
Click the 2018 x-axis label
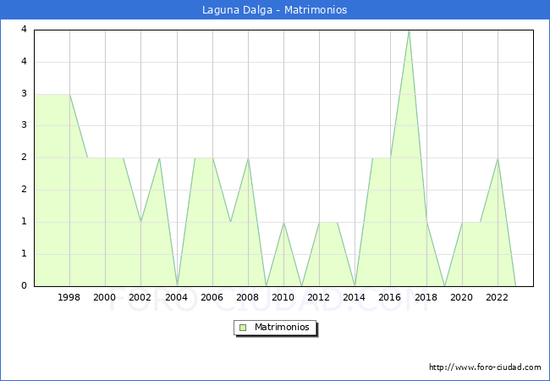click(426, 297)
